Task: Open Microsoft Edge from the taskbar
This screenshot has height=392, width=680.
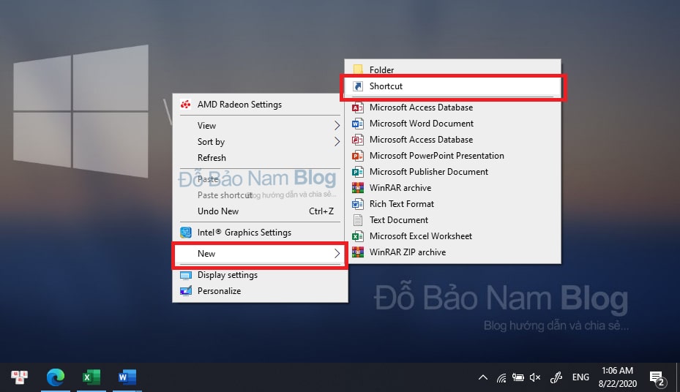Action: point(56,377)
